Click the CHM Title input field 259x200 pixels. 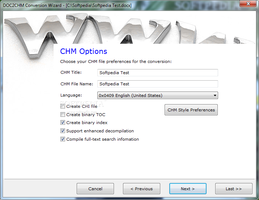click(x=158, y=73)
